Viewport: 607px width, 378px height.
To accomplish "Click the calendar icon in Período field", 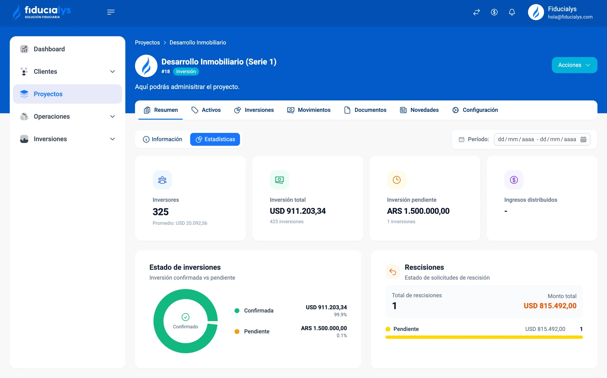I will coord(583,140).
